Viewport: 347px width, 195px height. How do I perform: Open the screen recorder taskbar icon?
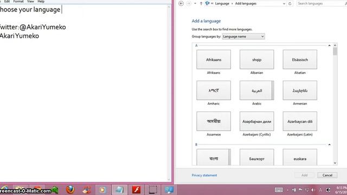click(153, 190)
